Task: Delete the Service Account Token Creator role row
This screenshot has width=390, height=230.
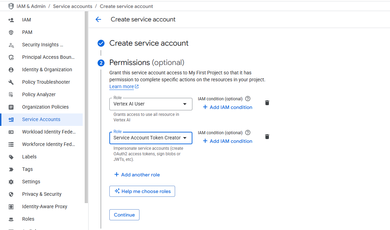Action: pyautogui.click(x=267, y=137)
